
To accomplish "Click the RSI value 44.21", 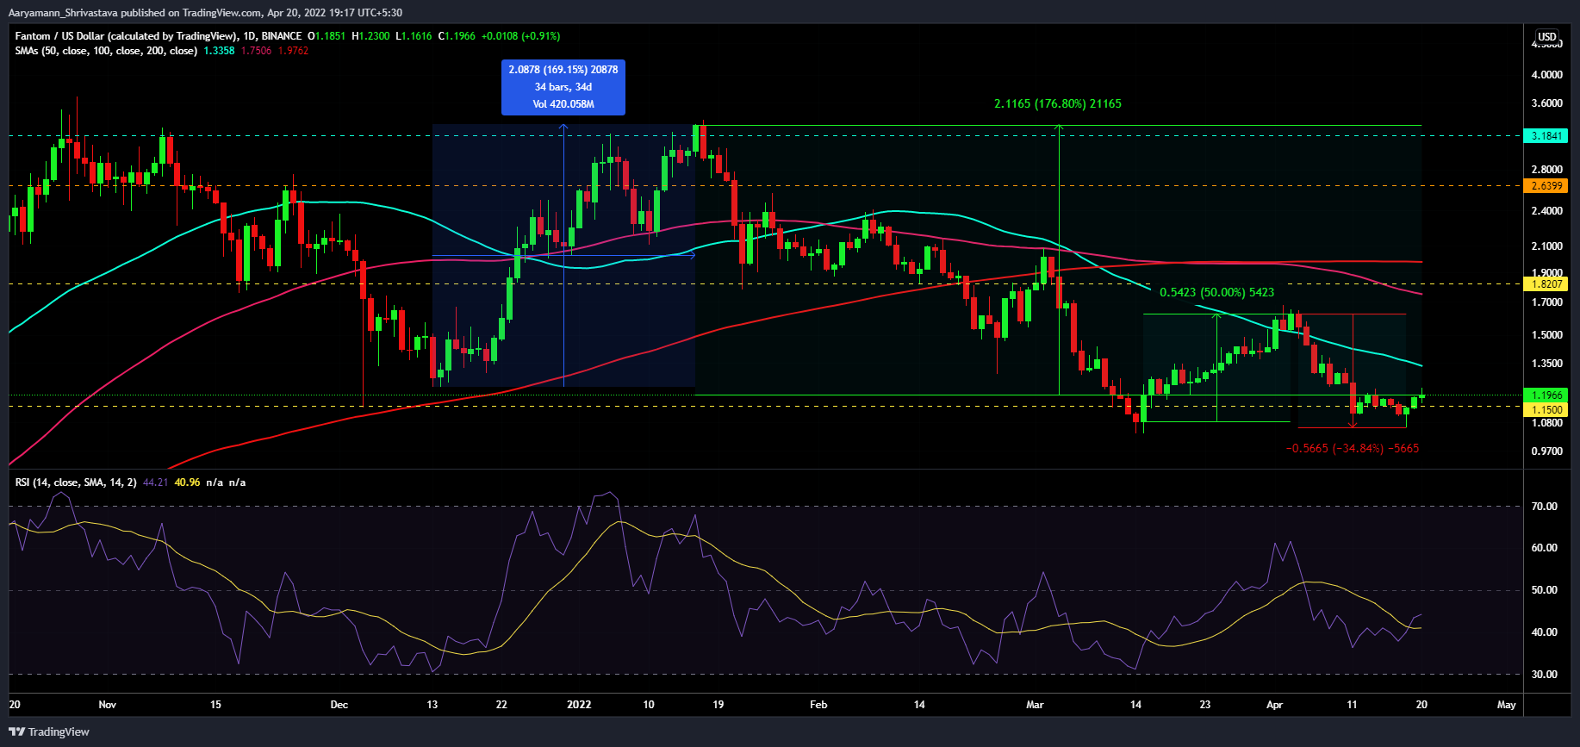I will pyautogui.click(x=155, y=482).
